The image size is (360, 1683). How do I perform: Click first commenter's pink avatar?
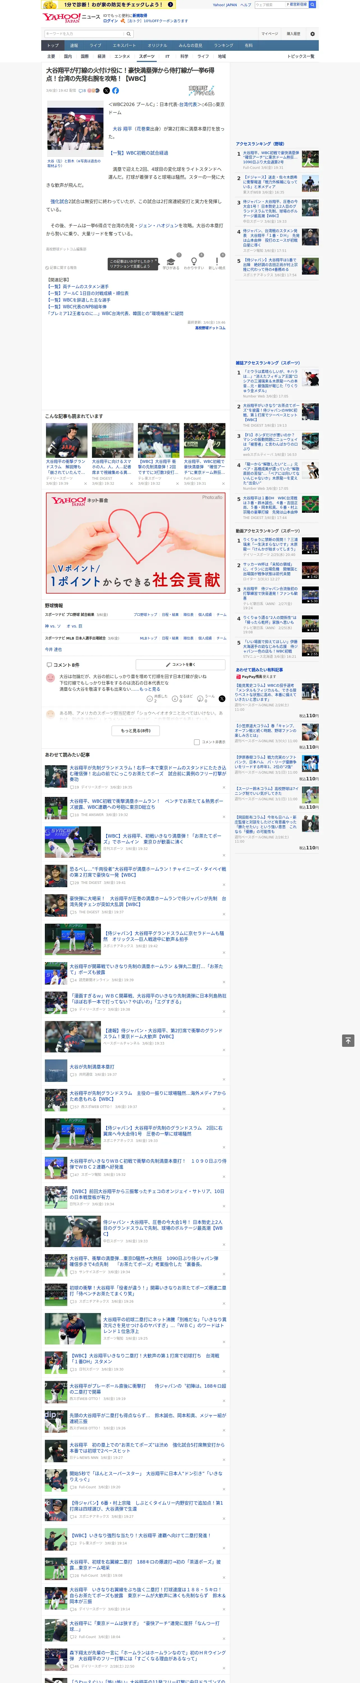pyautogui.click(x=50, y=678)
